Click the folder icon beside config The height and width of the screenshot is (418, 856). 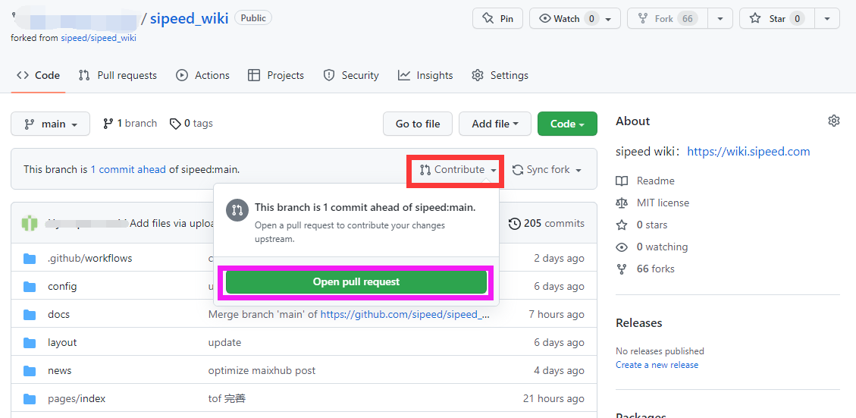[30, 286]
